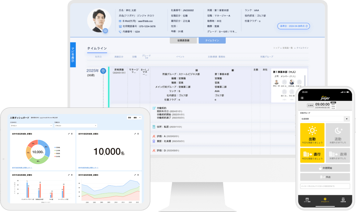Click the delete icon on the area chart card
This screenshot has width=356, height=212.
pyautogui.click(x=138, y=175)
